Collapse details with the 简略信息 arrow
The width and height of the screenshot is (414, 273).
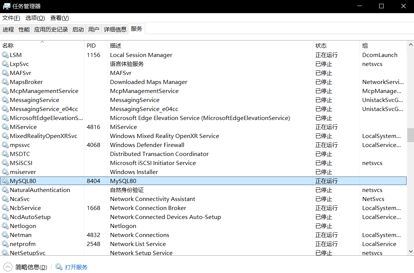click(x=8, y=267)
